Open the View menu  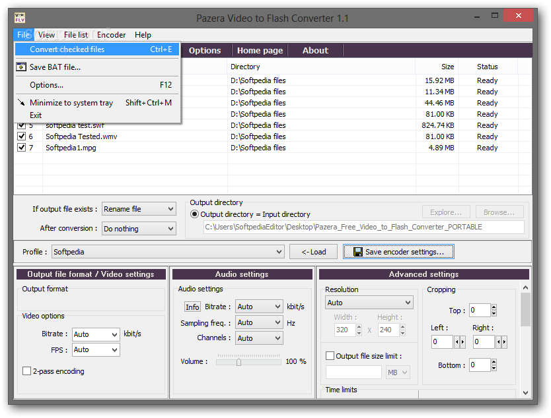click(46, 35)
